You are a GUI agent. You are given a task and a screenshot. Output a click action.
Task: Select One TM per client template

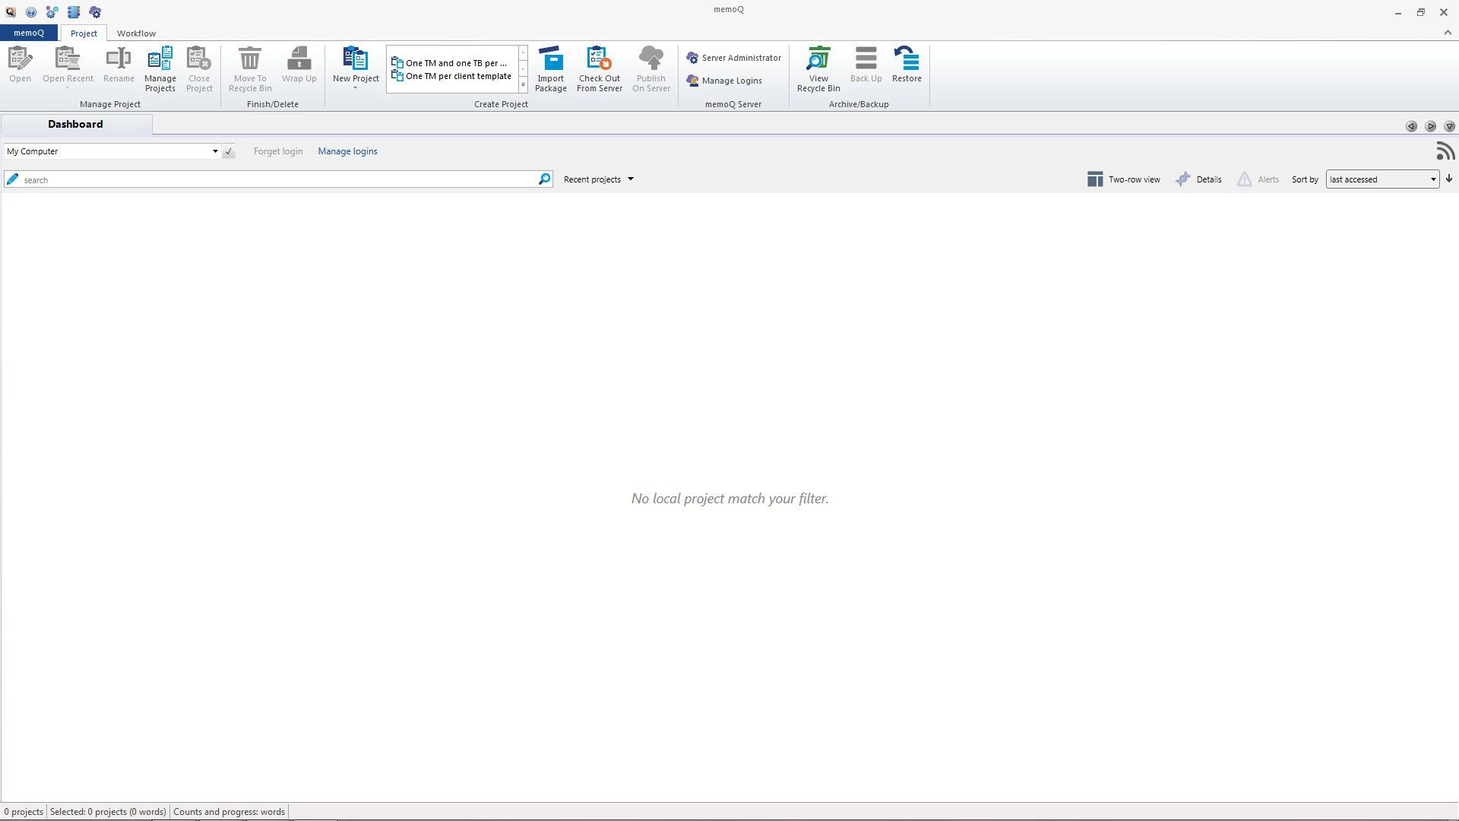(x=451, y=76)
